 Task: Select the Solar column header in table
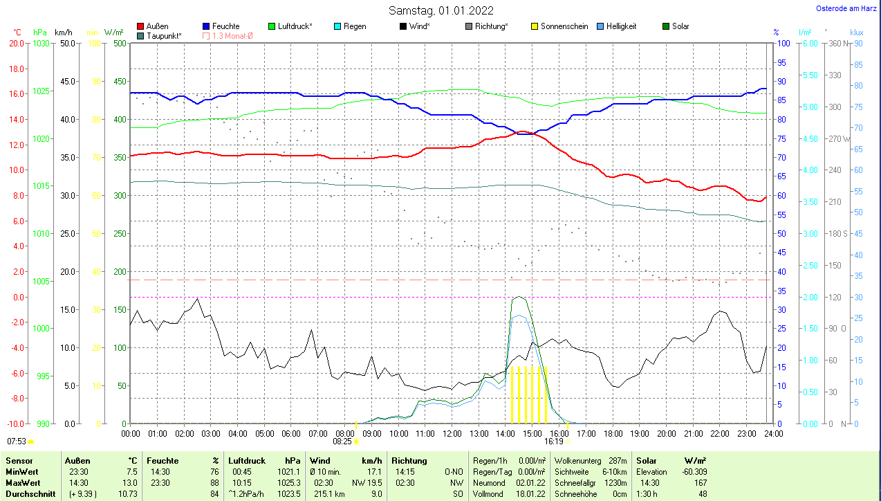coord(646,460)
